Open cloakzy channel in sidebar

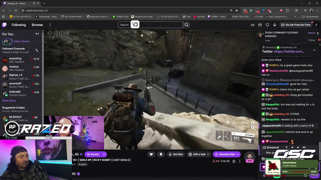click(21, 68)
